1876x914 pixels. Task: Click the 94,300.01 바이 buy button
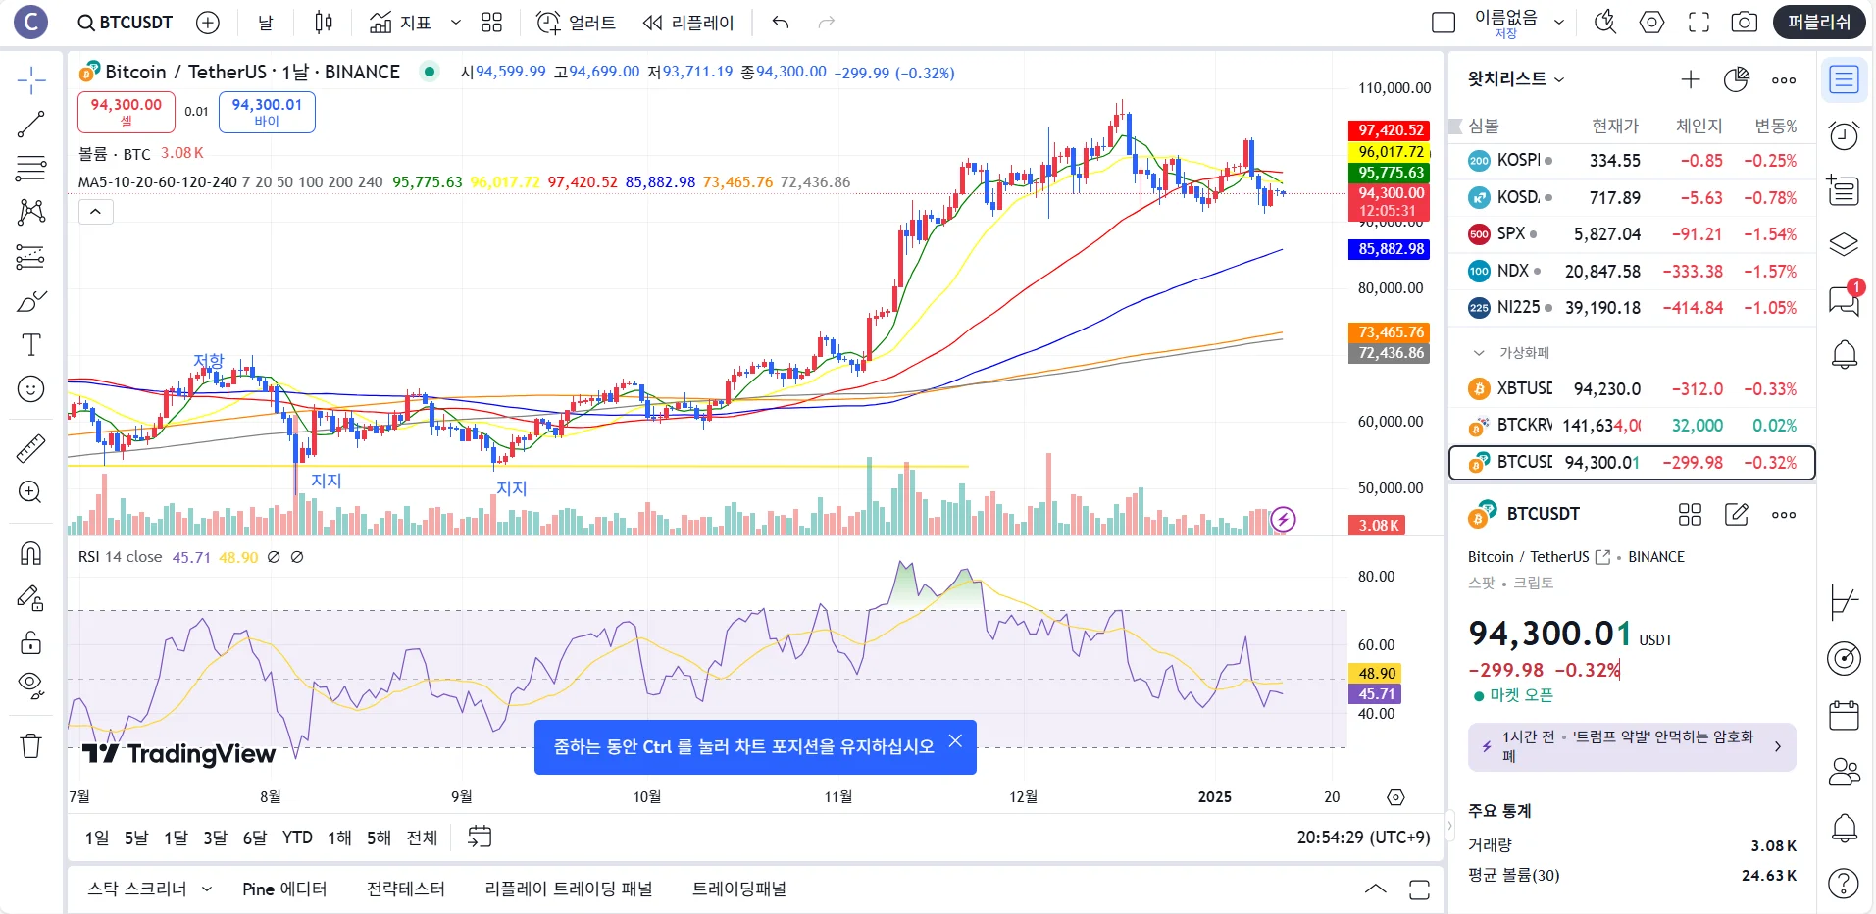[x=267, y=112]
